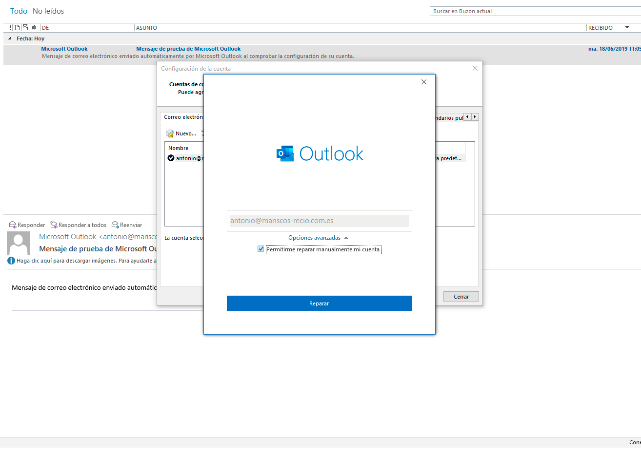Viewport: 641px width, 453px height.
Task: Click Nuevo... in account settings toolbar
Action: pyautogui.click(x=181, y=133)
